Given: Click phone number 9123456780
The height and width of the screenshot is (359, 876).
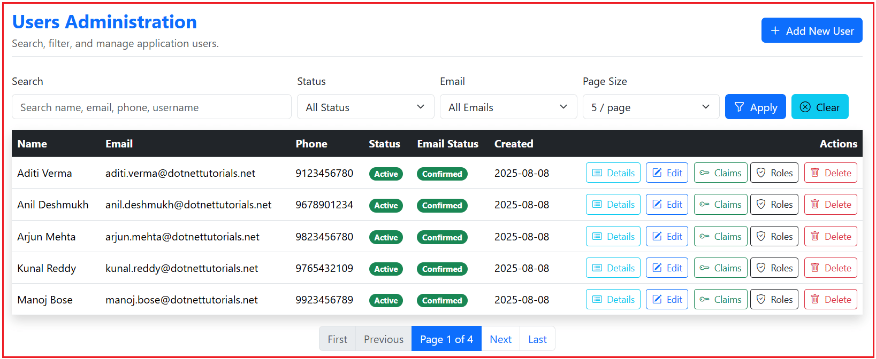Looking at the screenshot, I should [x=324, y=173].
